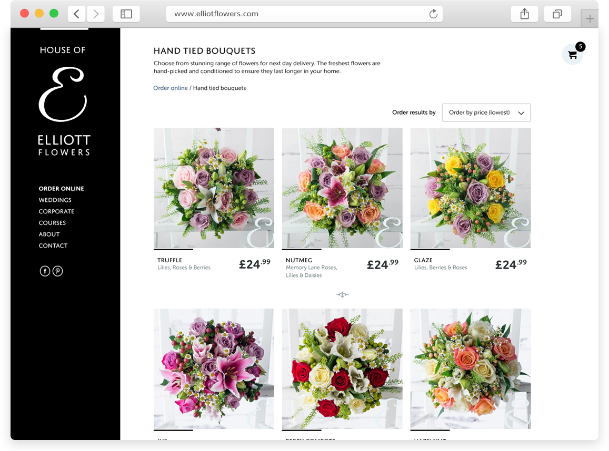Click the Elliott Flowers Facebook icon

coord(45,271)
